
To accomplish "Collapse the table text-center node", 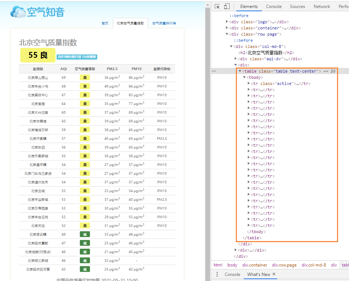I will click(x=240, y=71).
